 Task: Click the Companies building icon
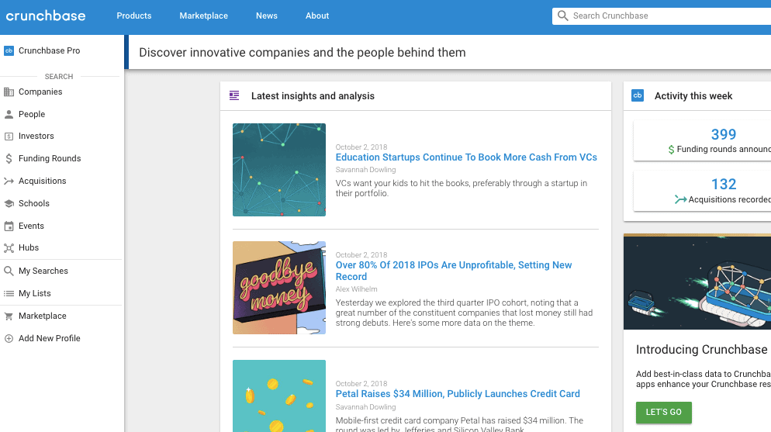click(9, 92)
